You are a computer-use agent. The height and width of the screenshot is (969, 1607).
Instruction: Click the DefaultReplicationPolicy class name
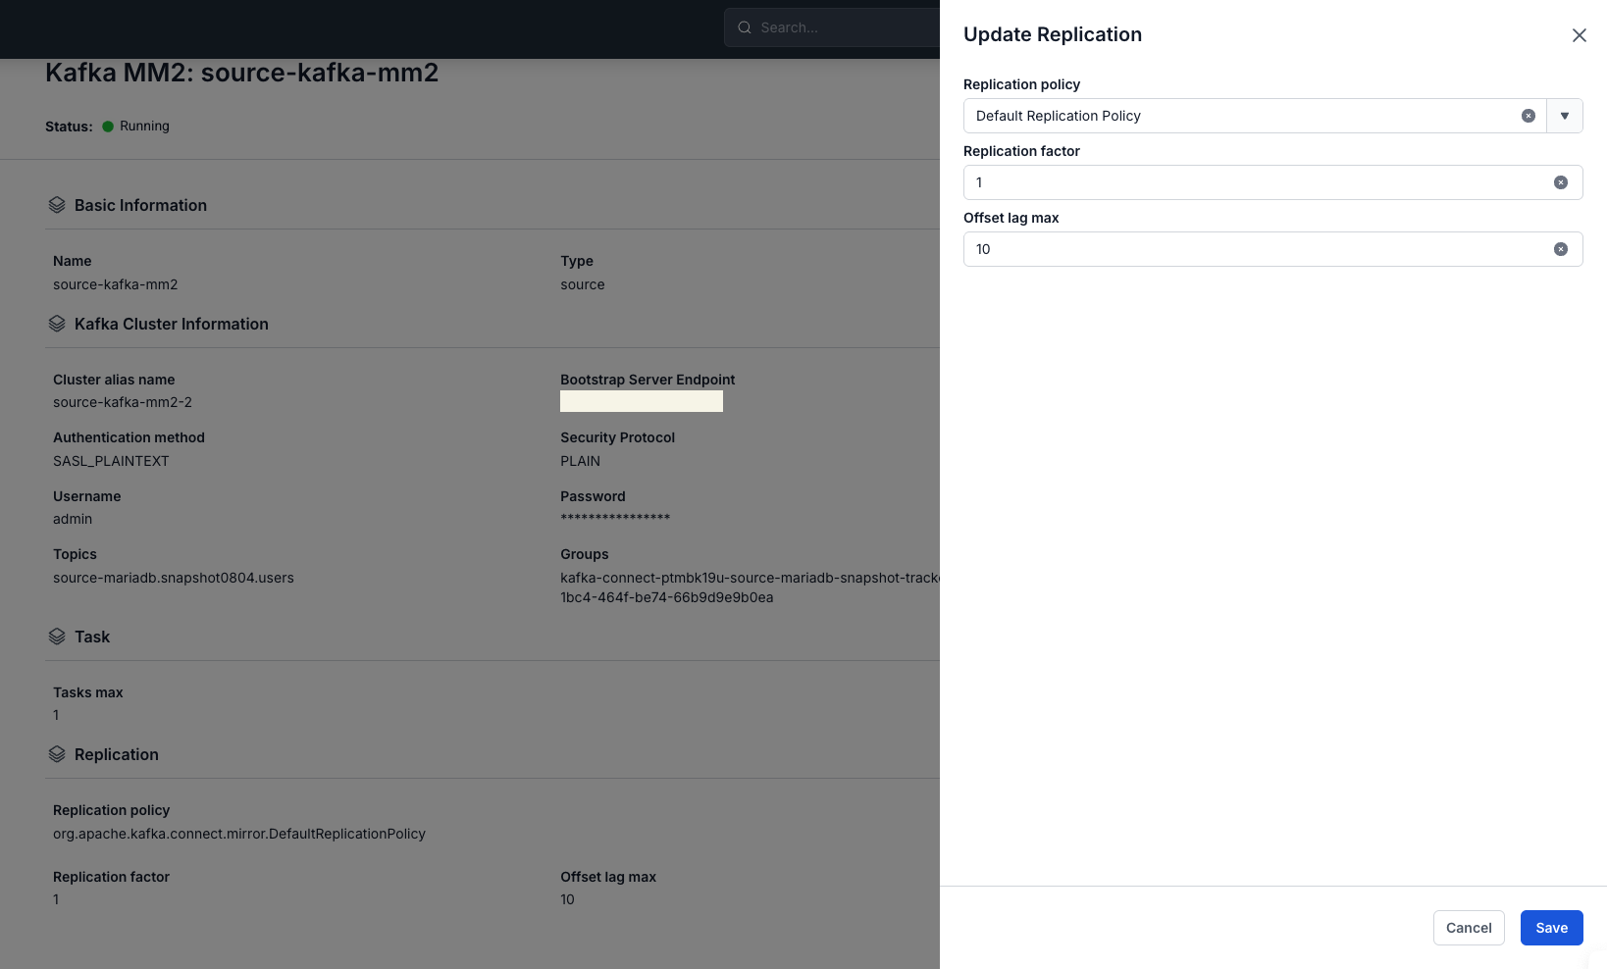point(239,834)
